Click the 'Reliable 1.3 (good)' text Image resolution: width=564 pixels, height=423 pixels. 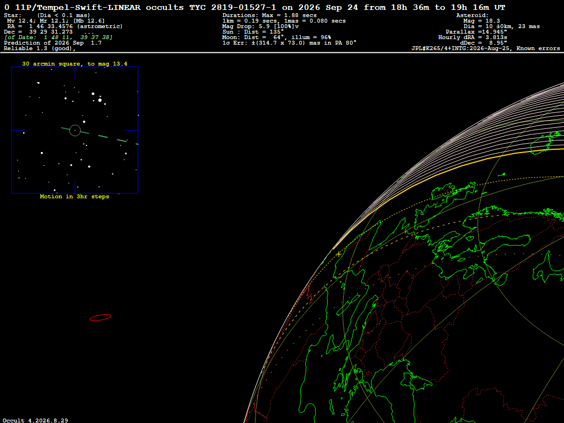[40, 48]
